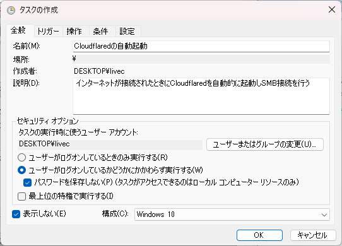The image size is (342, 246).
Task: Click the キャンセル button
Action: click(313, 235)
